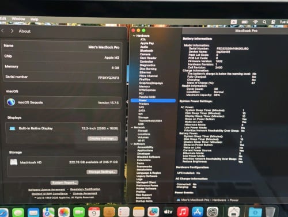Launch FaceTime from the Dock

pos(79,212)
